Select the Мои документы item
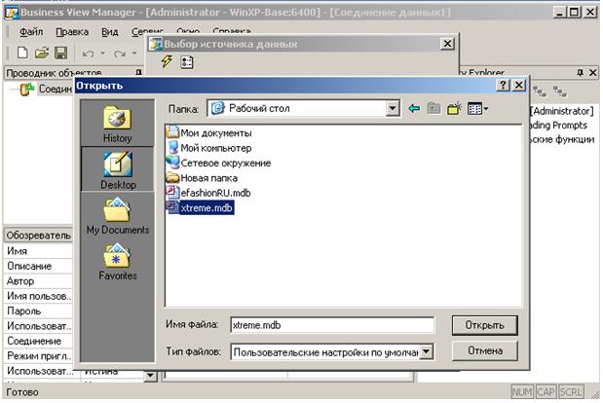Image resolution: width=603 pixels, height=403 pixels. (x=209, y=133)
